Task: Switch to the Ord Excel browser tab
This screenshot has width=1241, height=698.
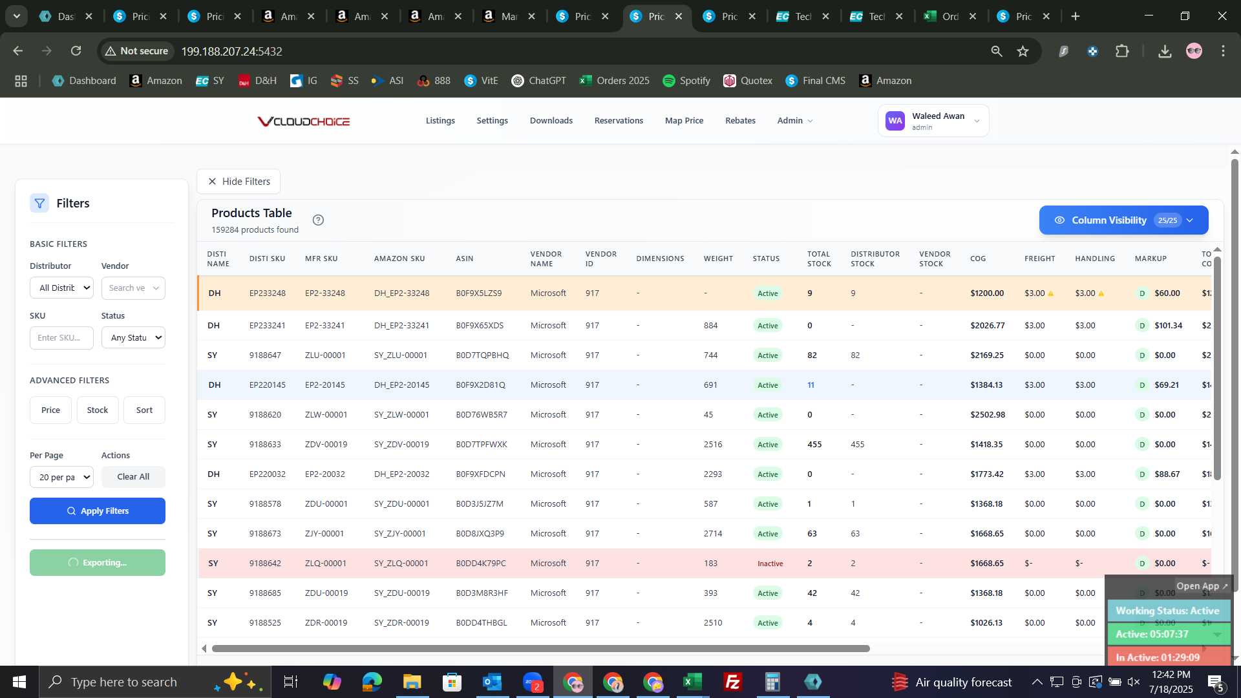Action: [x=951, y=16]
